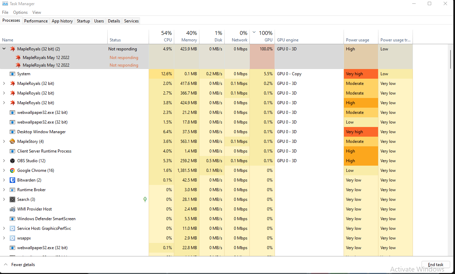Click the Search process icon
The image size is (455, 274).
[x=12, y=199]
